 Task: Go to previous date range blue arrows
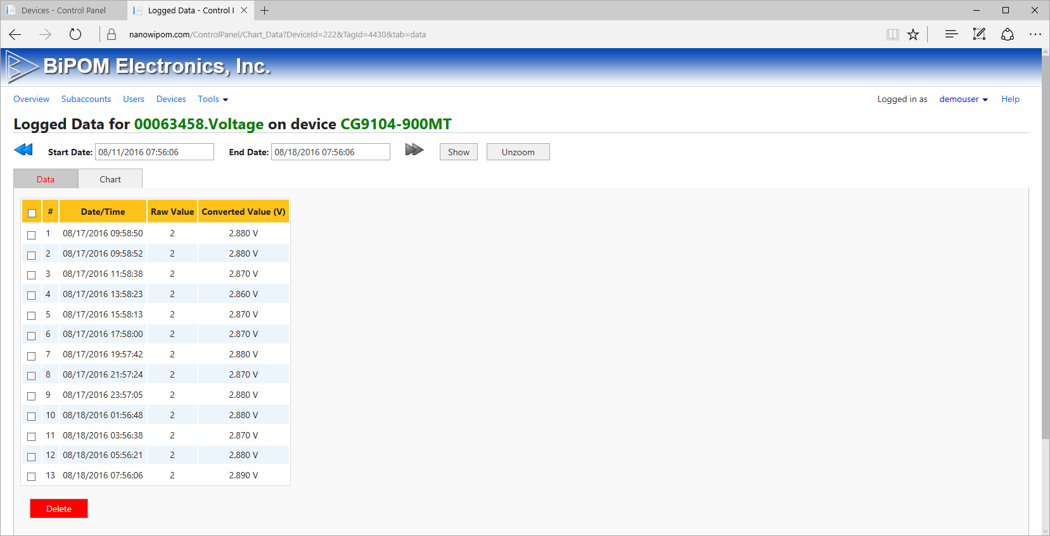(23, 150)
